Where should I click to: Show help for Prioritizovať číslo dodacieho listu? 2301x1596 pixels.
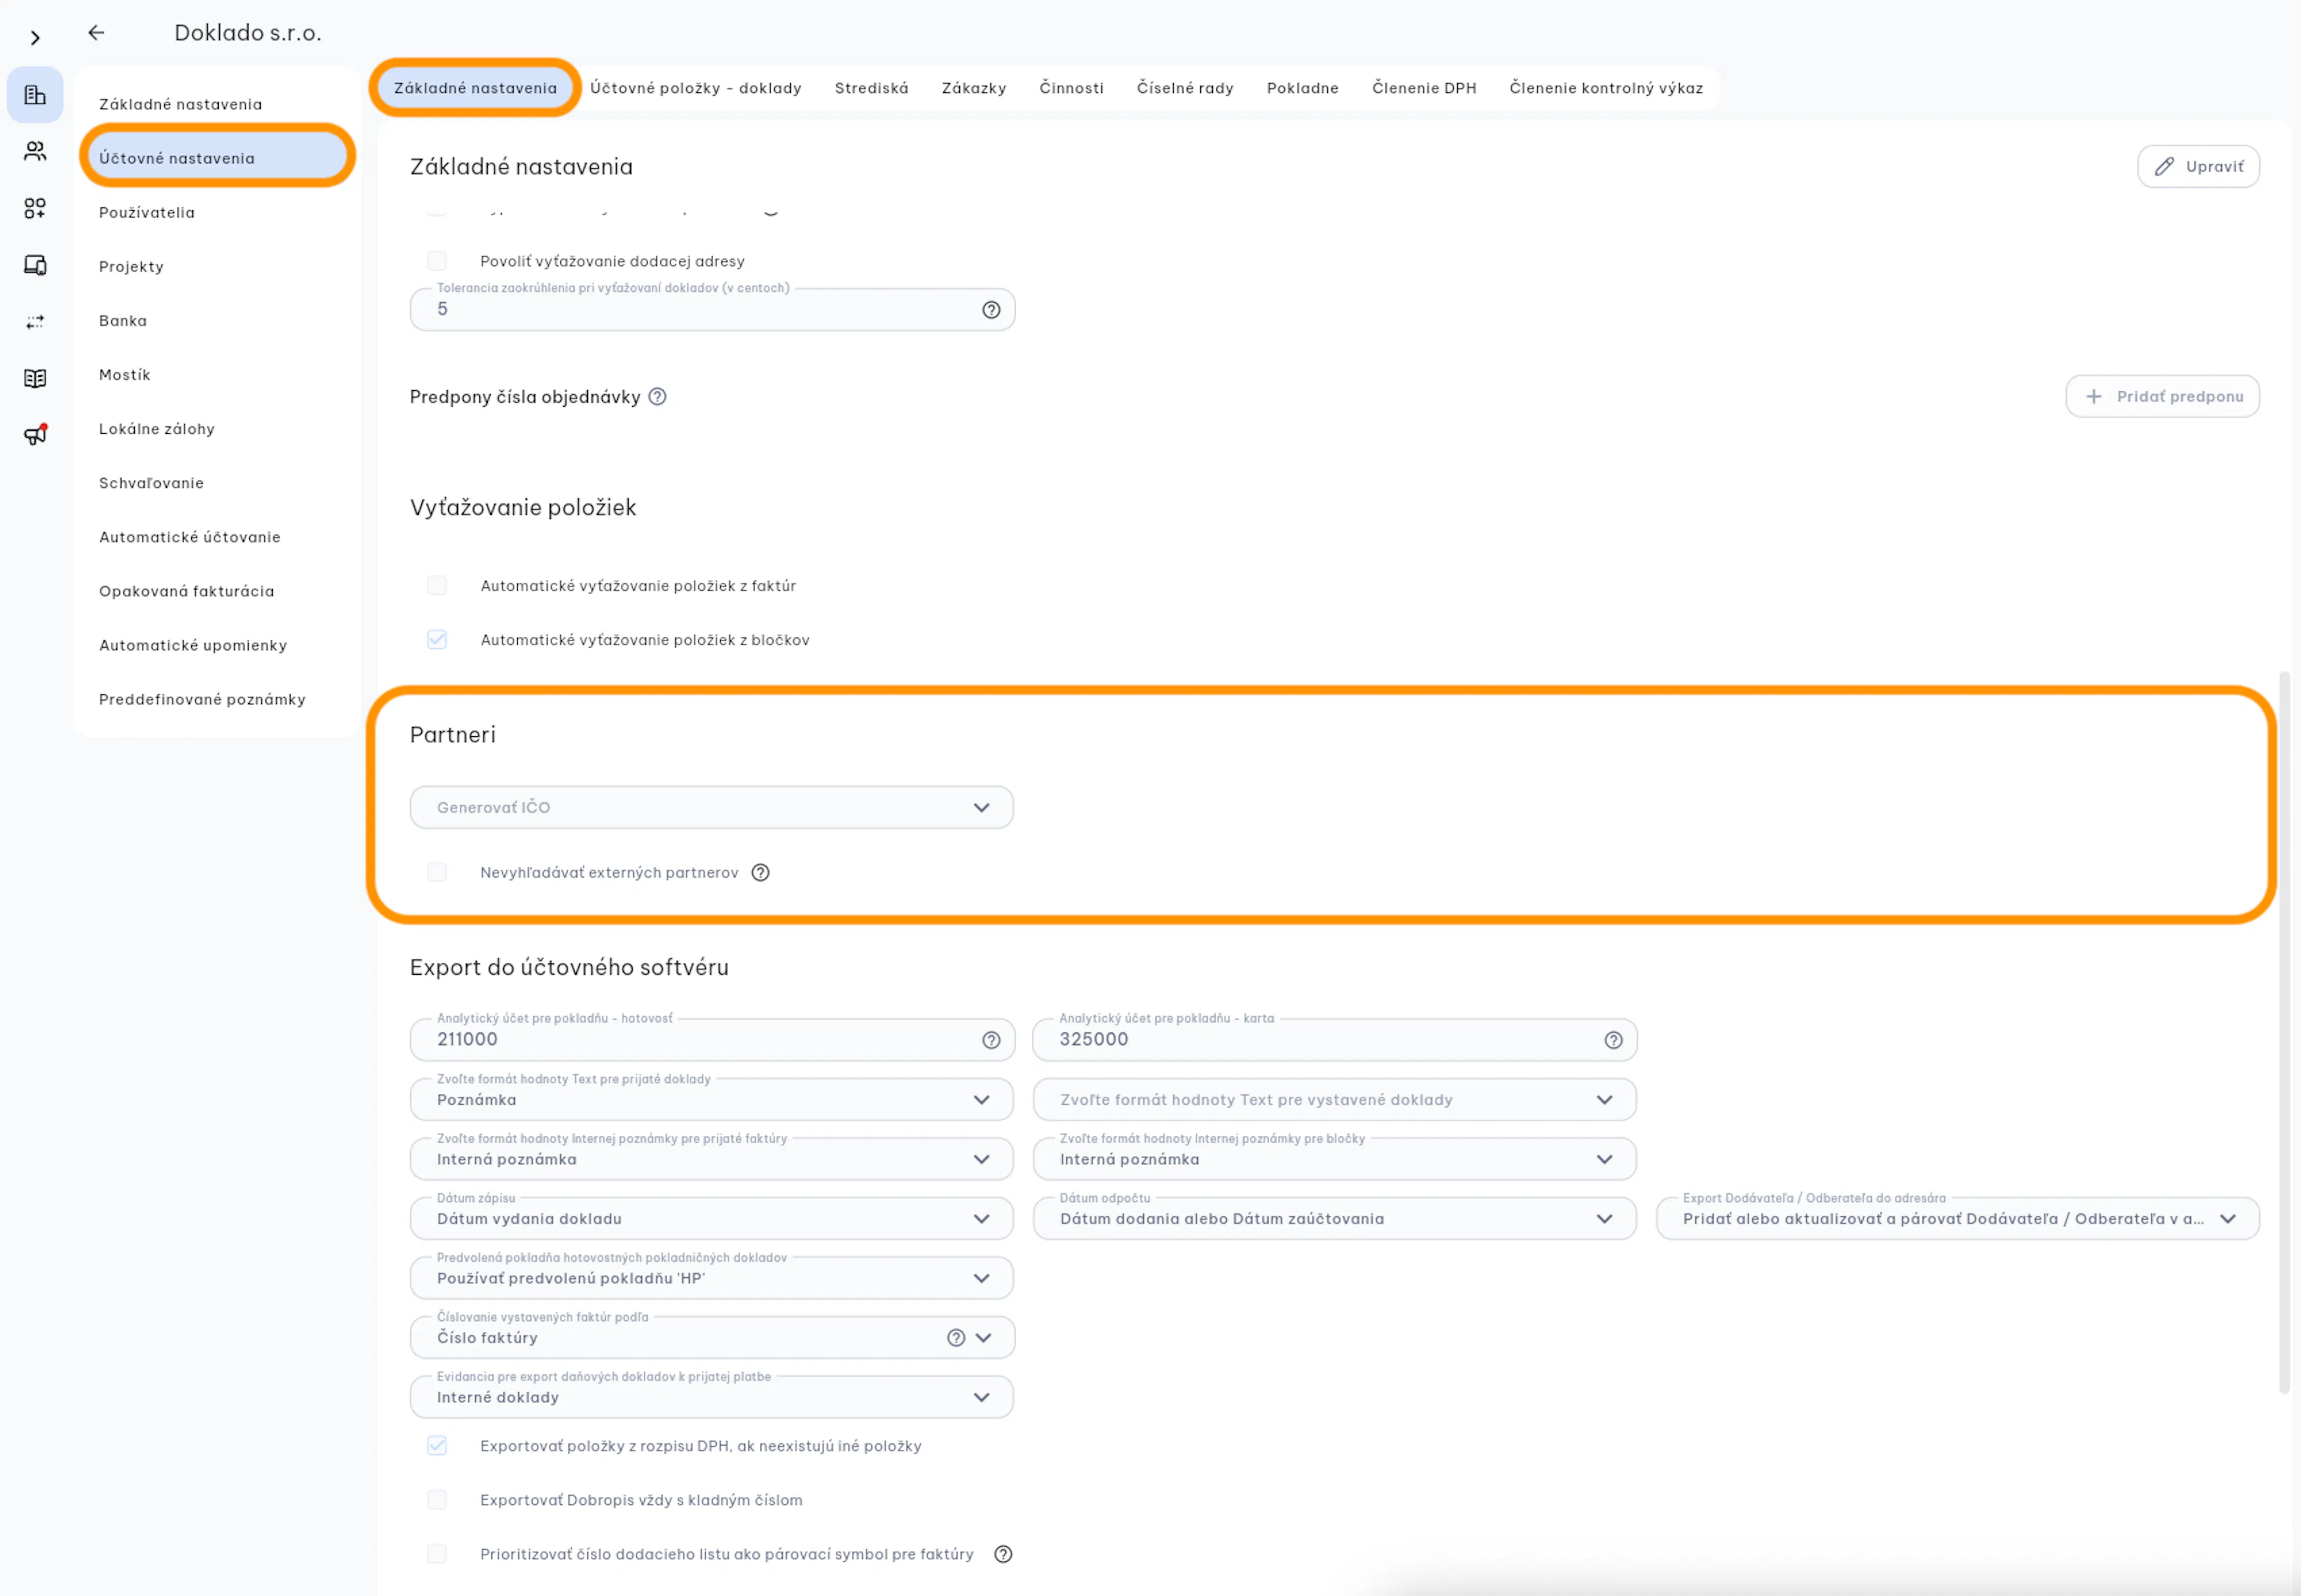click(x=1003, y=1554)
